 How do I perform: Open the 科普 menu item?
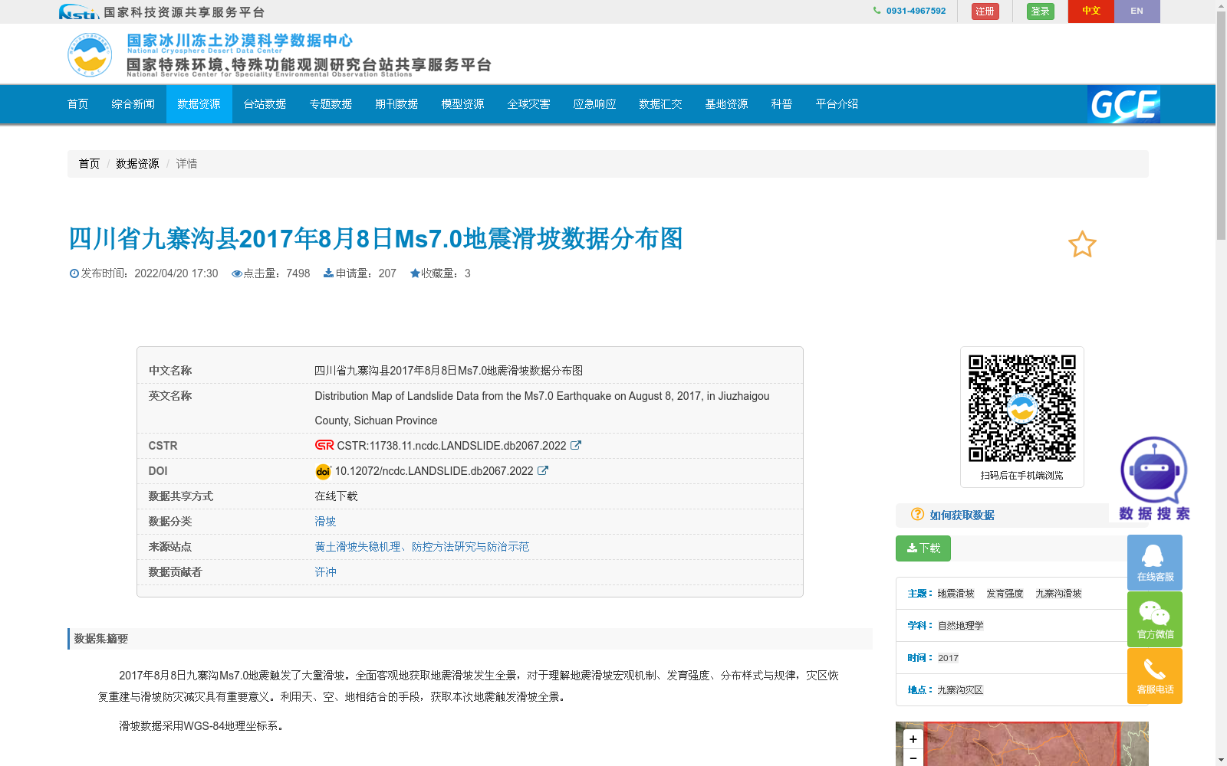[782, 104]
